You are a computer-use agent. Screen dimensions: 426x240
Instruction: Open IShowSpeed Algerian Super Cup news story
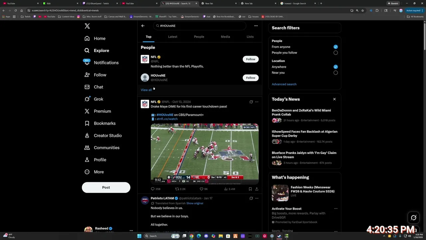(305, 137)
